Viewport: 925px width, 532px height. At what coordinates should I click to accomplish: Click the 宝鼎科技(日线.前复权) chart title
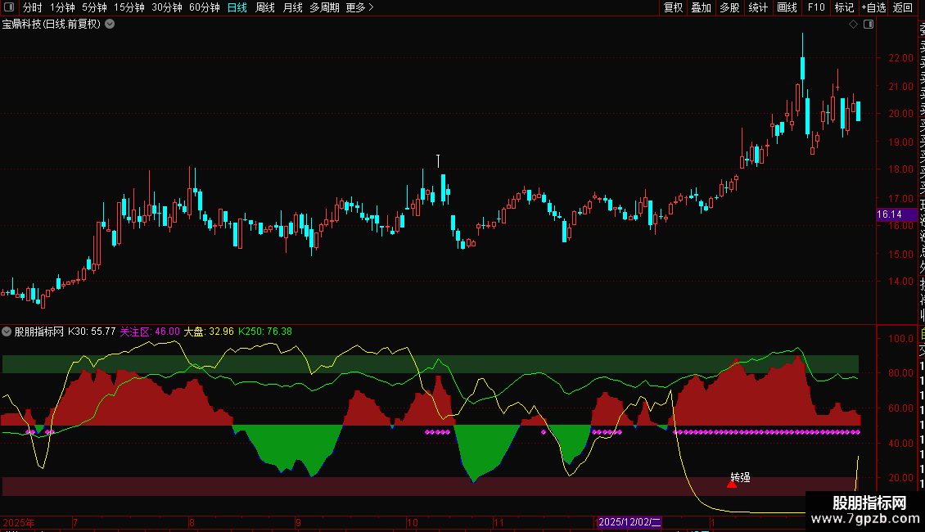(52, 25)
